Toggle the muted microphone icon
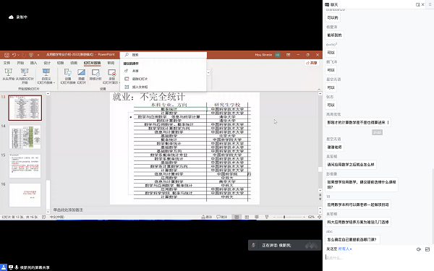This screenshot has width=434, height=271. tap(253, 245)
